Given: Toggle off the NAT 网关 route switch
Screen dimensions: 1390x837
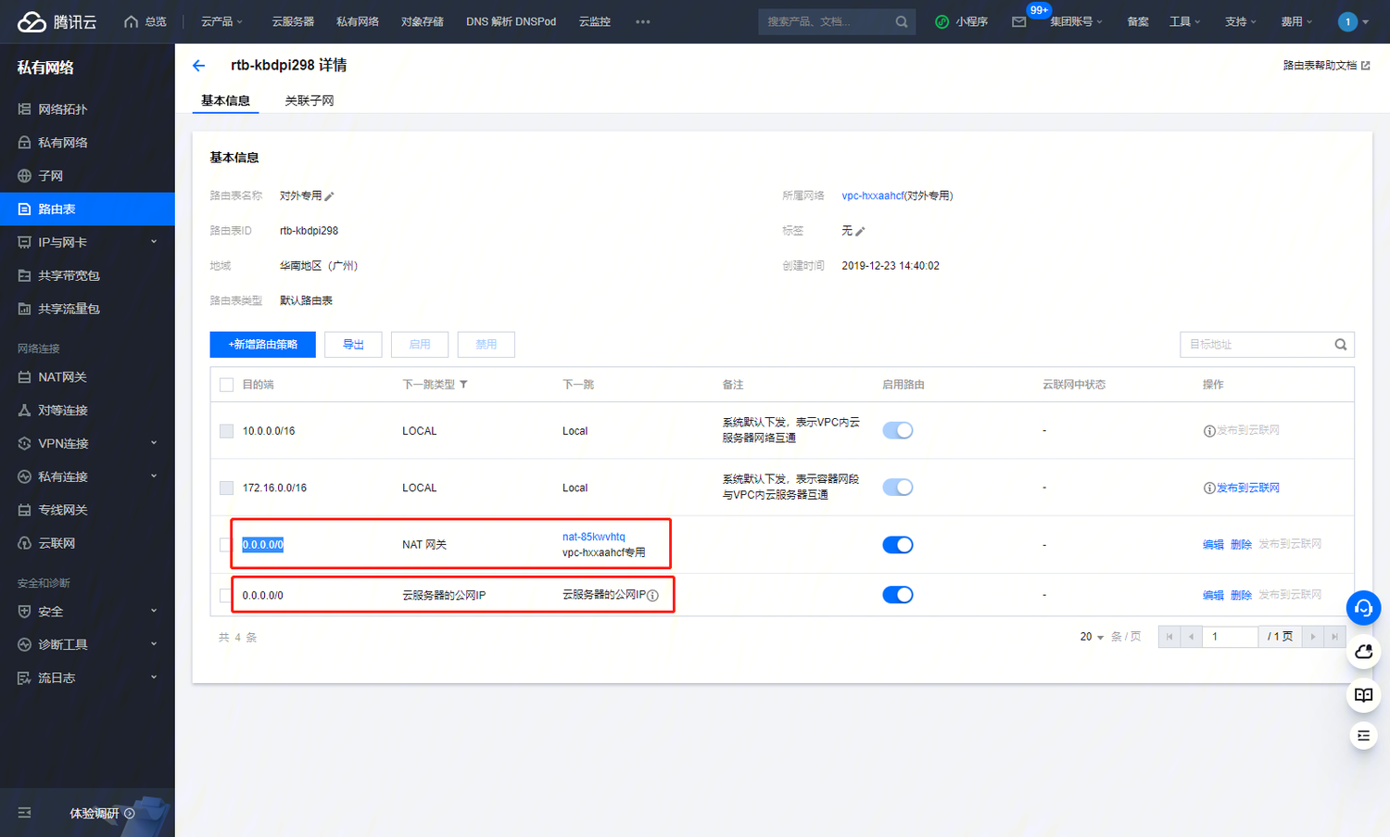Looking at the screenshot, I should coord(897,545).
